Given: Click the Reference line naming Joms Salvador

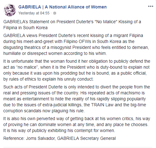Looking at the screenshot, I should pyautogui.click(x=59, y=138).
